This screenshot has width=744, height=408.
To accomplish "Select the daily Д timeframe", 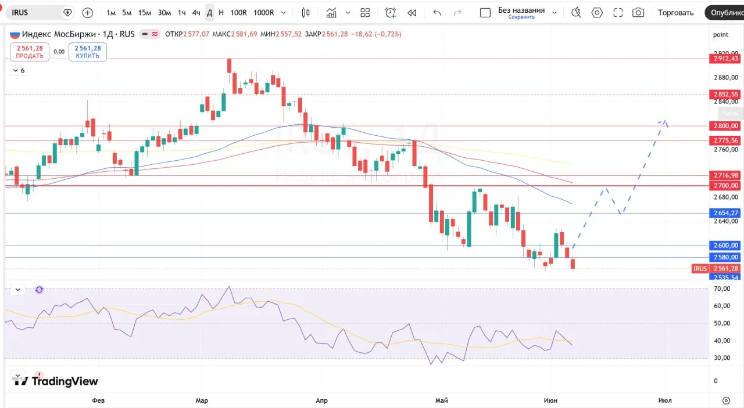I will (x=209, y=12).
